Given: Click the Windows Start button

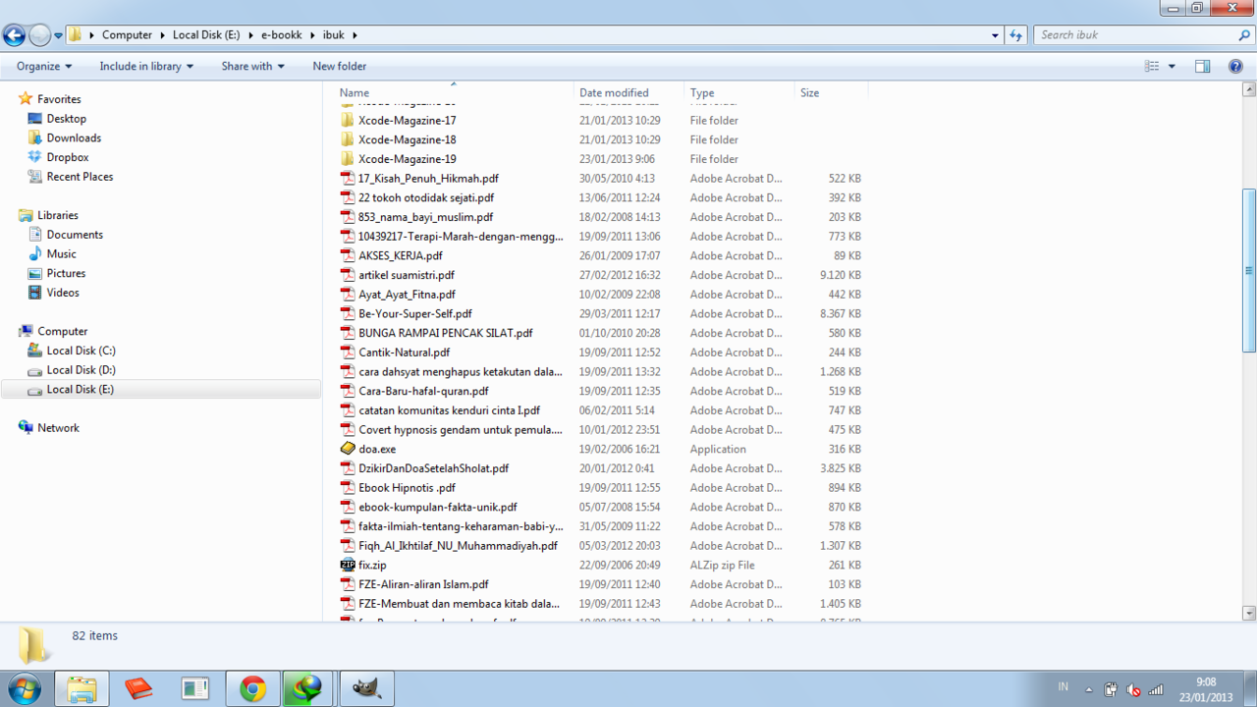Looking at the screenshot, I should point(23,688).
